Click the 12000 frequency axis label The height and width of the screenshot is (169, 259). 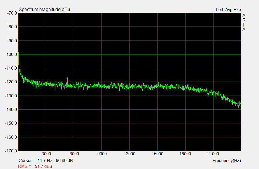point(129,154)
